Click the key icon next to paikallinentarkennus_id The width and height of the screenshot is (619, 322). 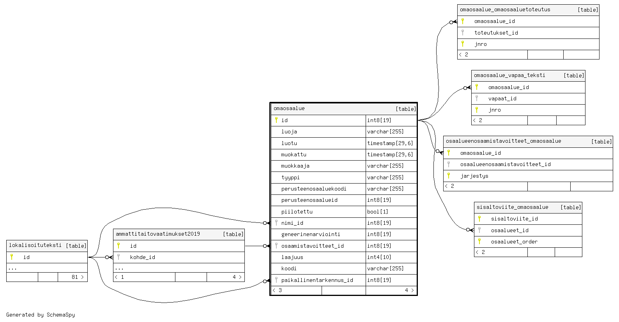276,280
